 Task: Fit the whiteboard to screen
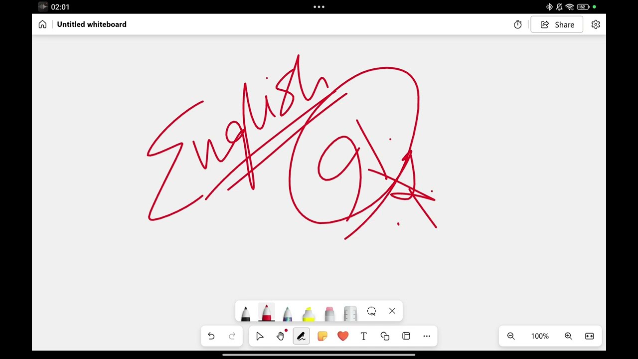pyautogui.click(x=590, y=336)
